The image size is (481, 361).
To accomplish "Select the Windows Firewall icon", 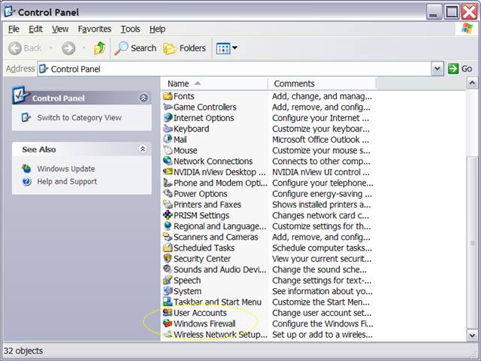I will pyautogui.click(x=168, y=323).
